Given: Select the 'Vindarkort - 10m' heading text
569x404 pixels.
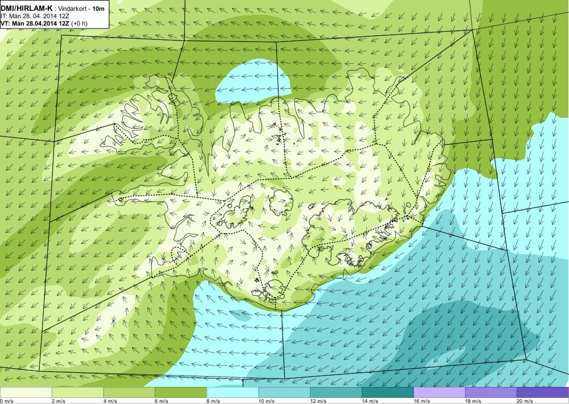Looking at the screenshot, I should click(81, 9).
